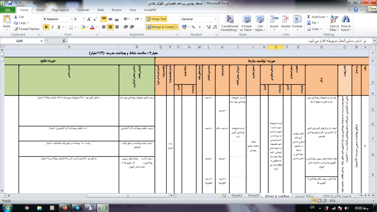This screenshot has height=212, width=377.
Task: Click the Shrink Font icon
Action: coord(95,19)
